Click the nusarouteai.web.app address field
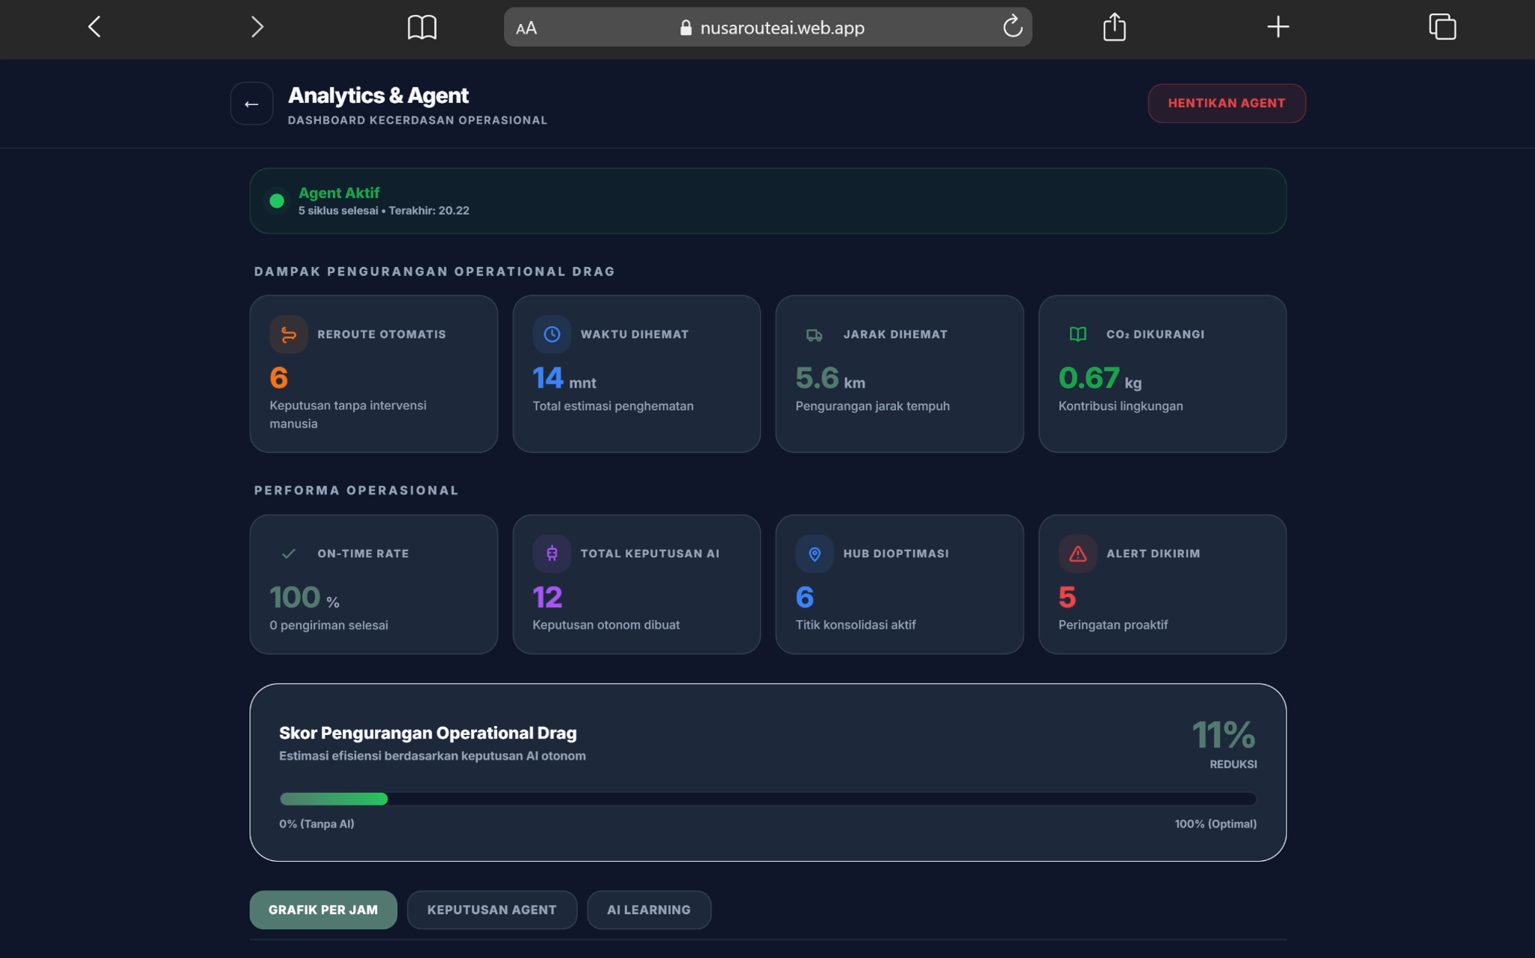1535x958 pixels. [767, 28]
